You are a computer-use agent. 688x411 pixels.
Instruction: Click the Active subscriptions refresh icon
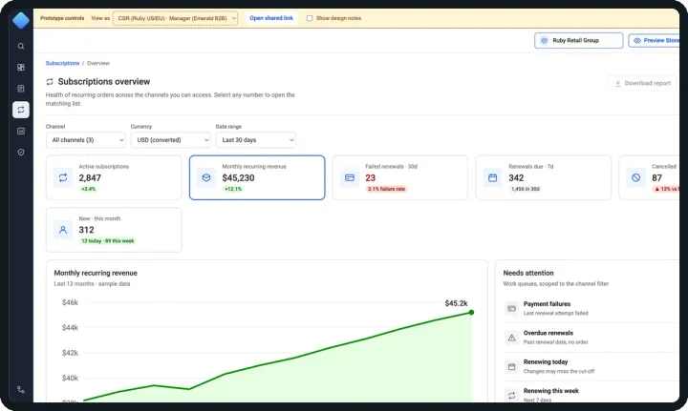tap(63, 177)
